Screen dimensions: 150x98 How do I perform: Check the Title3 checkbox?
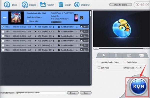pos(3,36)
